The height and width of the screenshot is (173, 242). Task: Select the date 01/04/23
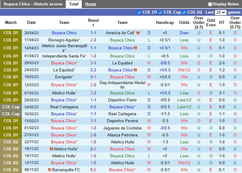click(31, 56)
